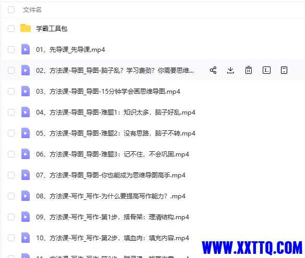This screenshot has width=305, height=258.
Task: Open 08、方法课-写作 为什么要提高写作能力 file
Action: [111, 196]
